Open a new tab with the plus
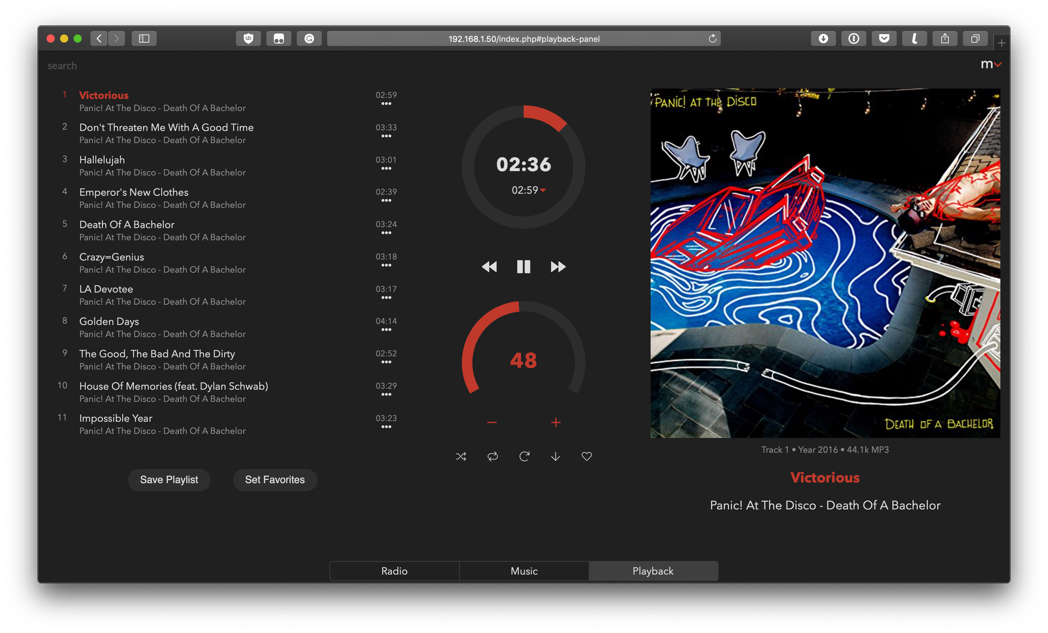This screenshot has width=1048, height=633. click(1001, 42)
